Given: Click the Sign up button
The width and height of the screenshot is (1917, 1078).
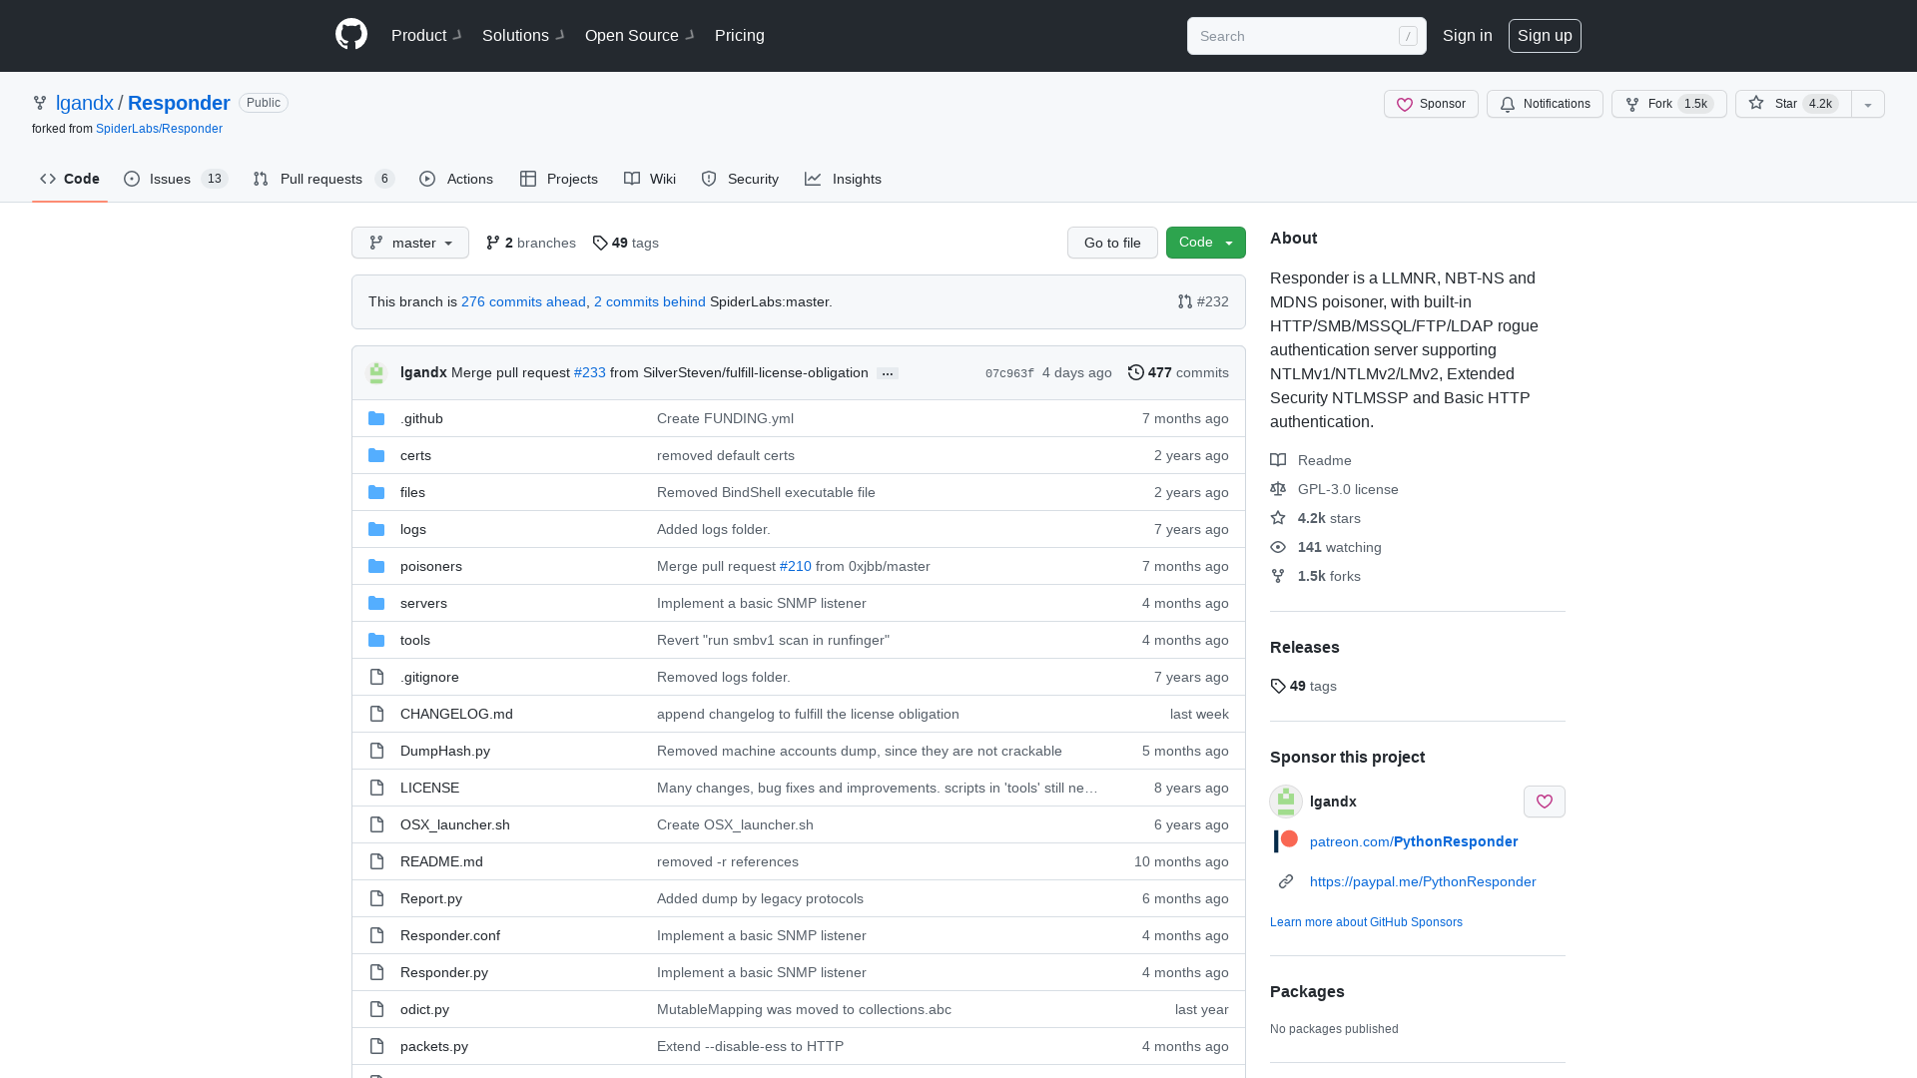Looking at the screenshot, I should [1545, 36].
